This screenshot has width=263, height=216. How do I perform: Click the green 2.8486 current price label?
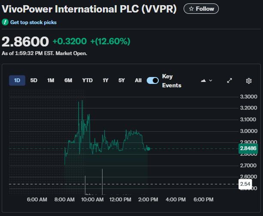pos(248,149)
